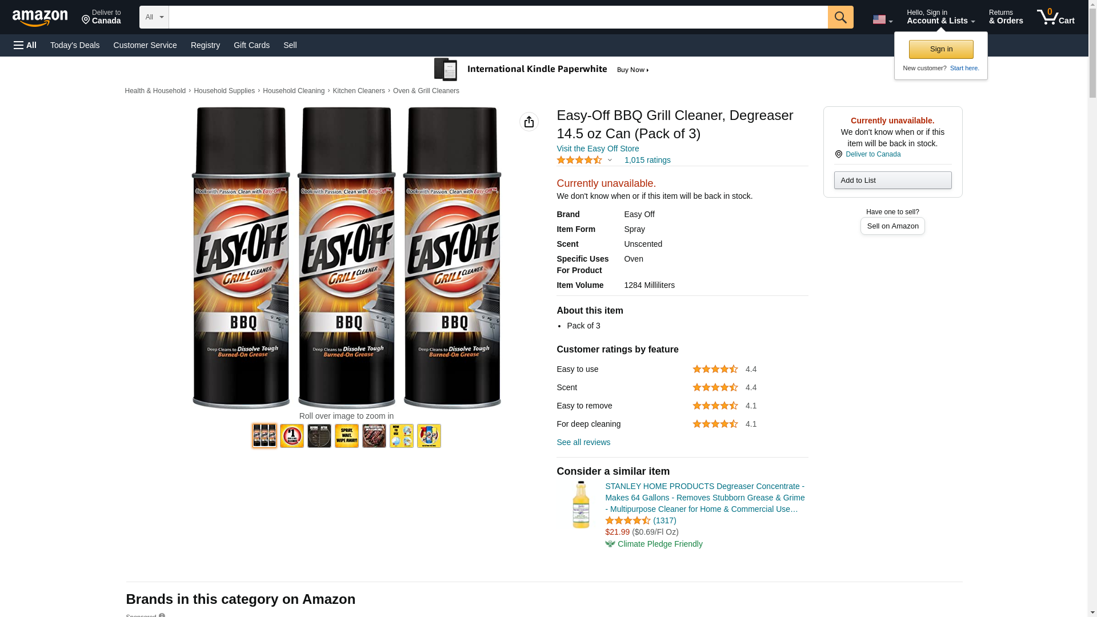The width and height of the screenshot is (1097, 617).
Task: Open the All hamburger menu
Action: 25,45
